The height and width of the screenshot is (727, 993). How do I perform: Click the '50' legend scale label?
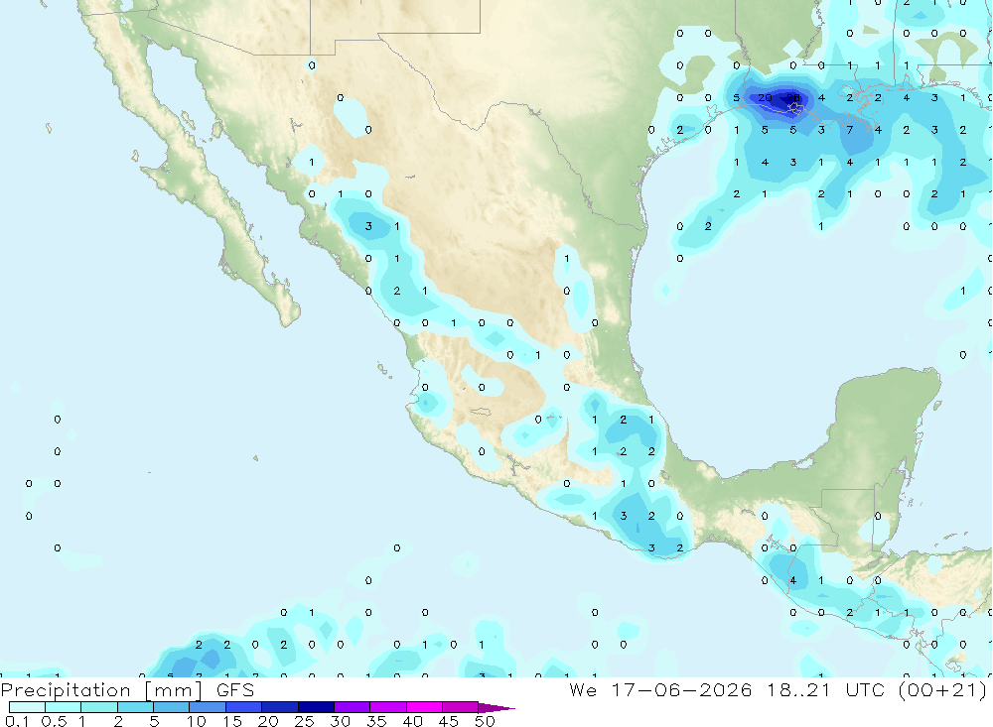point(485,721)
